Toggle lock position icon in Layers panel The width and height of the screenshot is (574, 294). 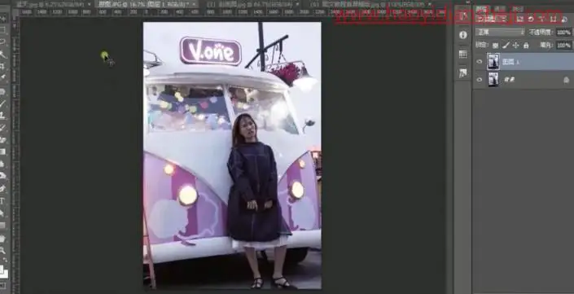[516, 46]
